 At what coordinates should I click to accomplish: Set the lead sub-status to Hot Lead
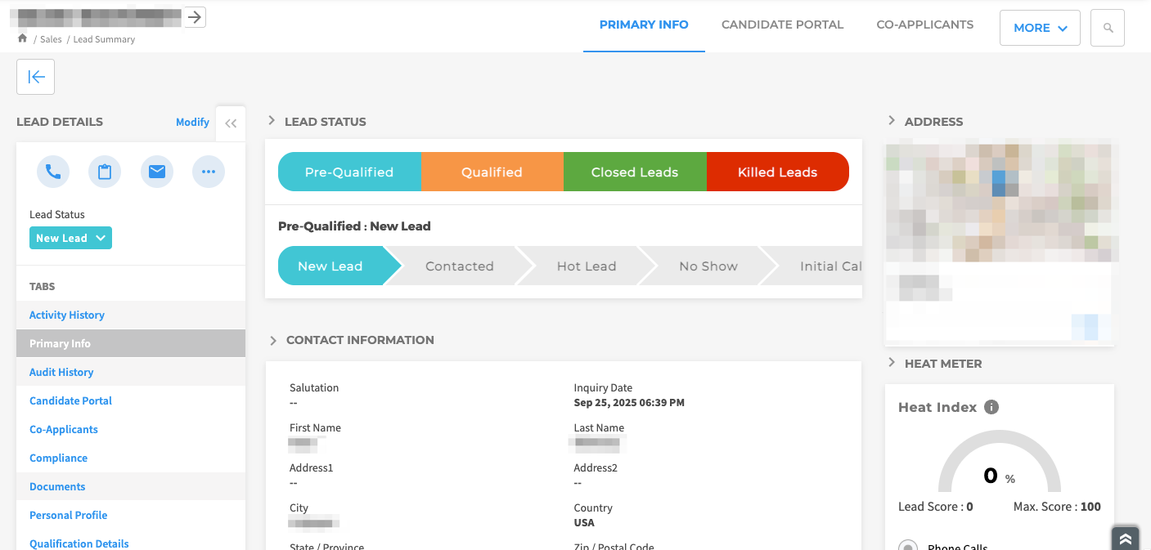587,266
